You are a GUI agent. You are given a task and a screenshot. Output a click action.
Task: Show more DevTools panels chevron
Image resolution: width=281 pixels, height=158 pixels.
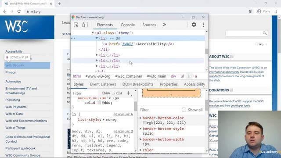click(x=164, y=25)
